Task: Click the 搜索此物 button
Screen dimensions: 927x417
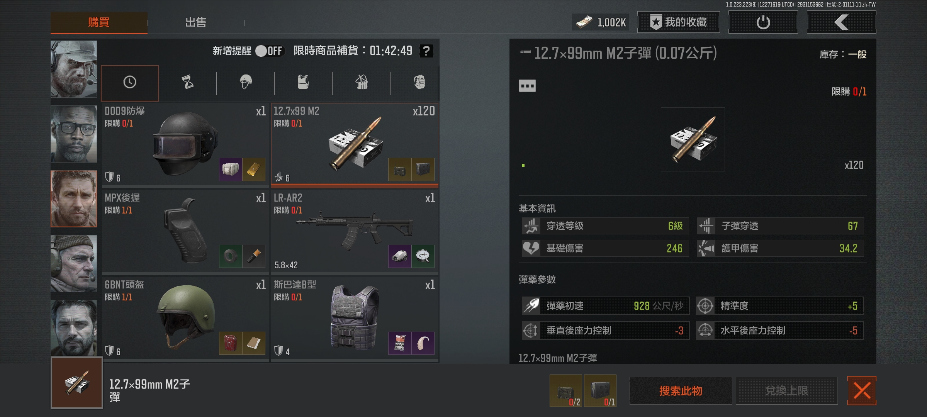Action: [x=681, y=391]
